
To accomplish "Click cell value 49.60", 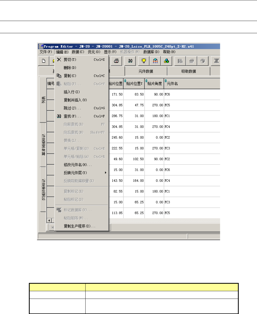I will pos(118,159).
